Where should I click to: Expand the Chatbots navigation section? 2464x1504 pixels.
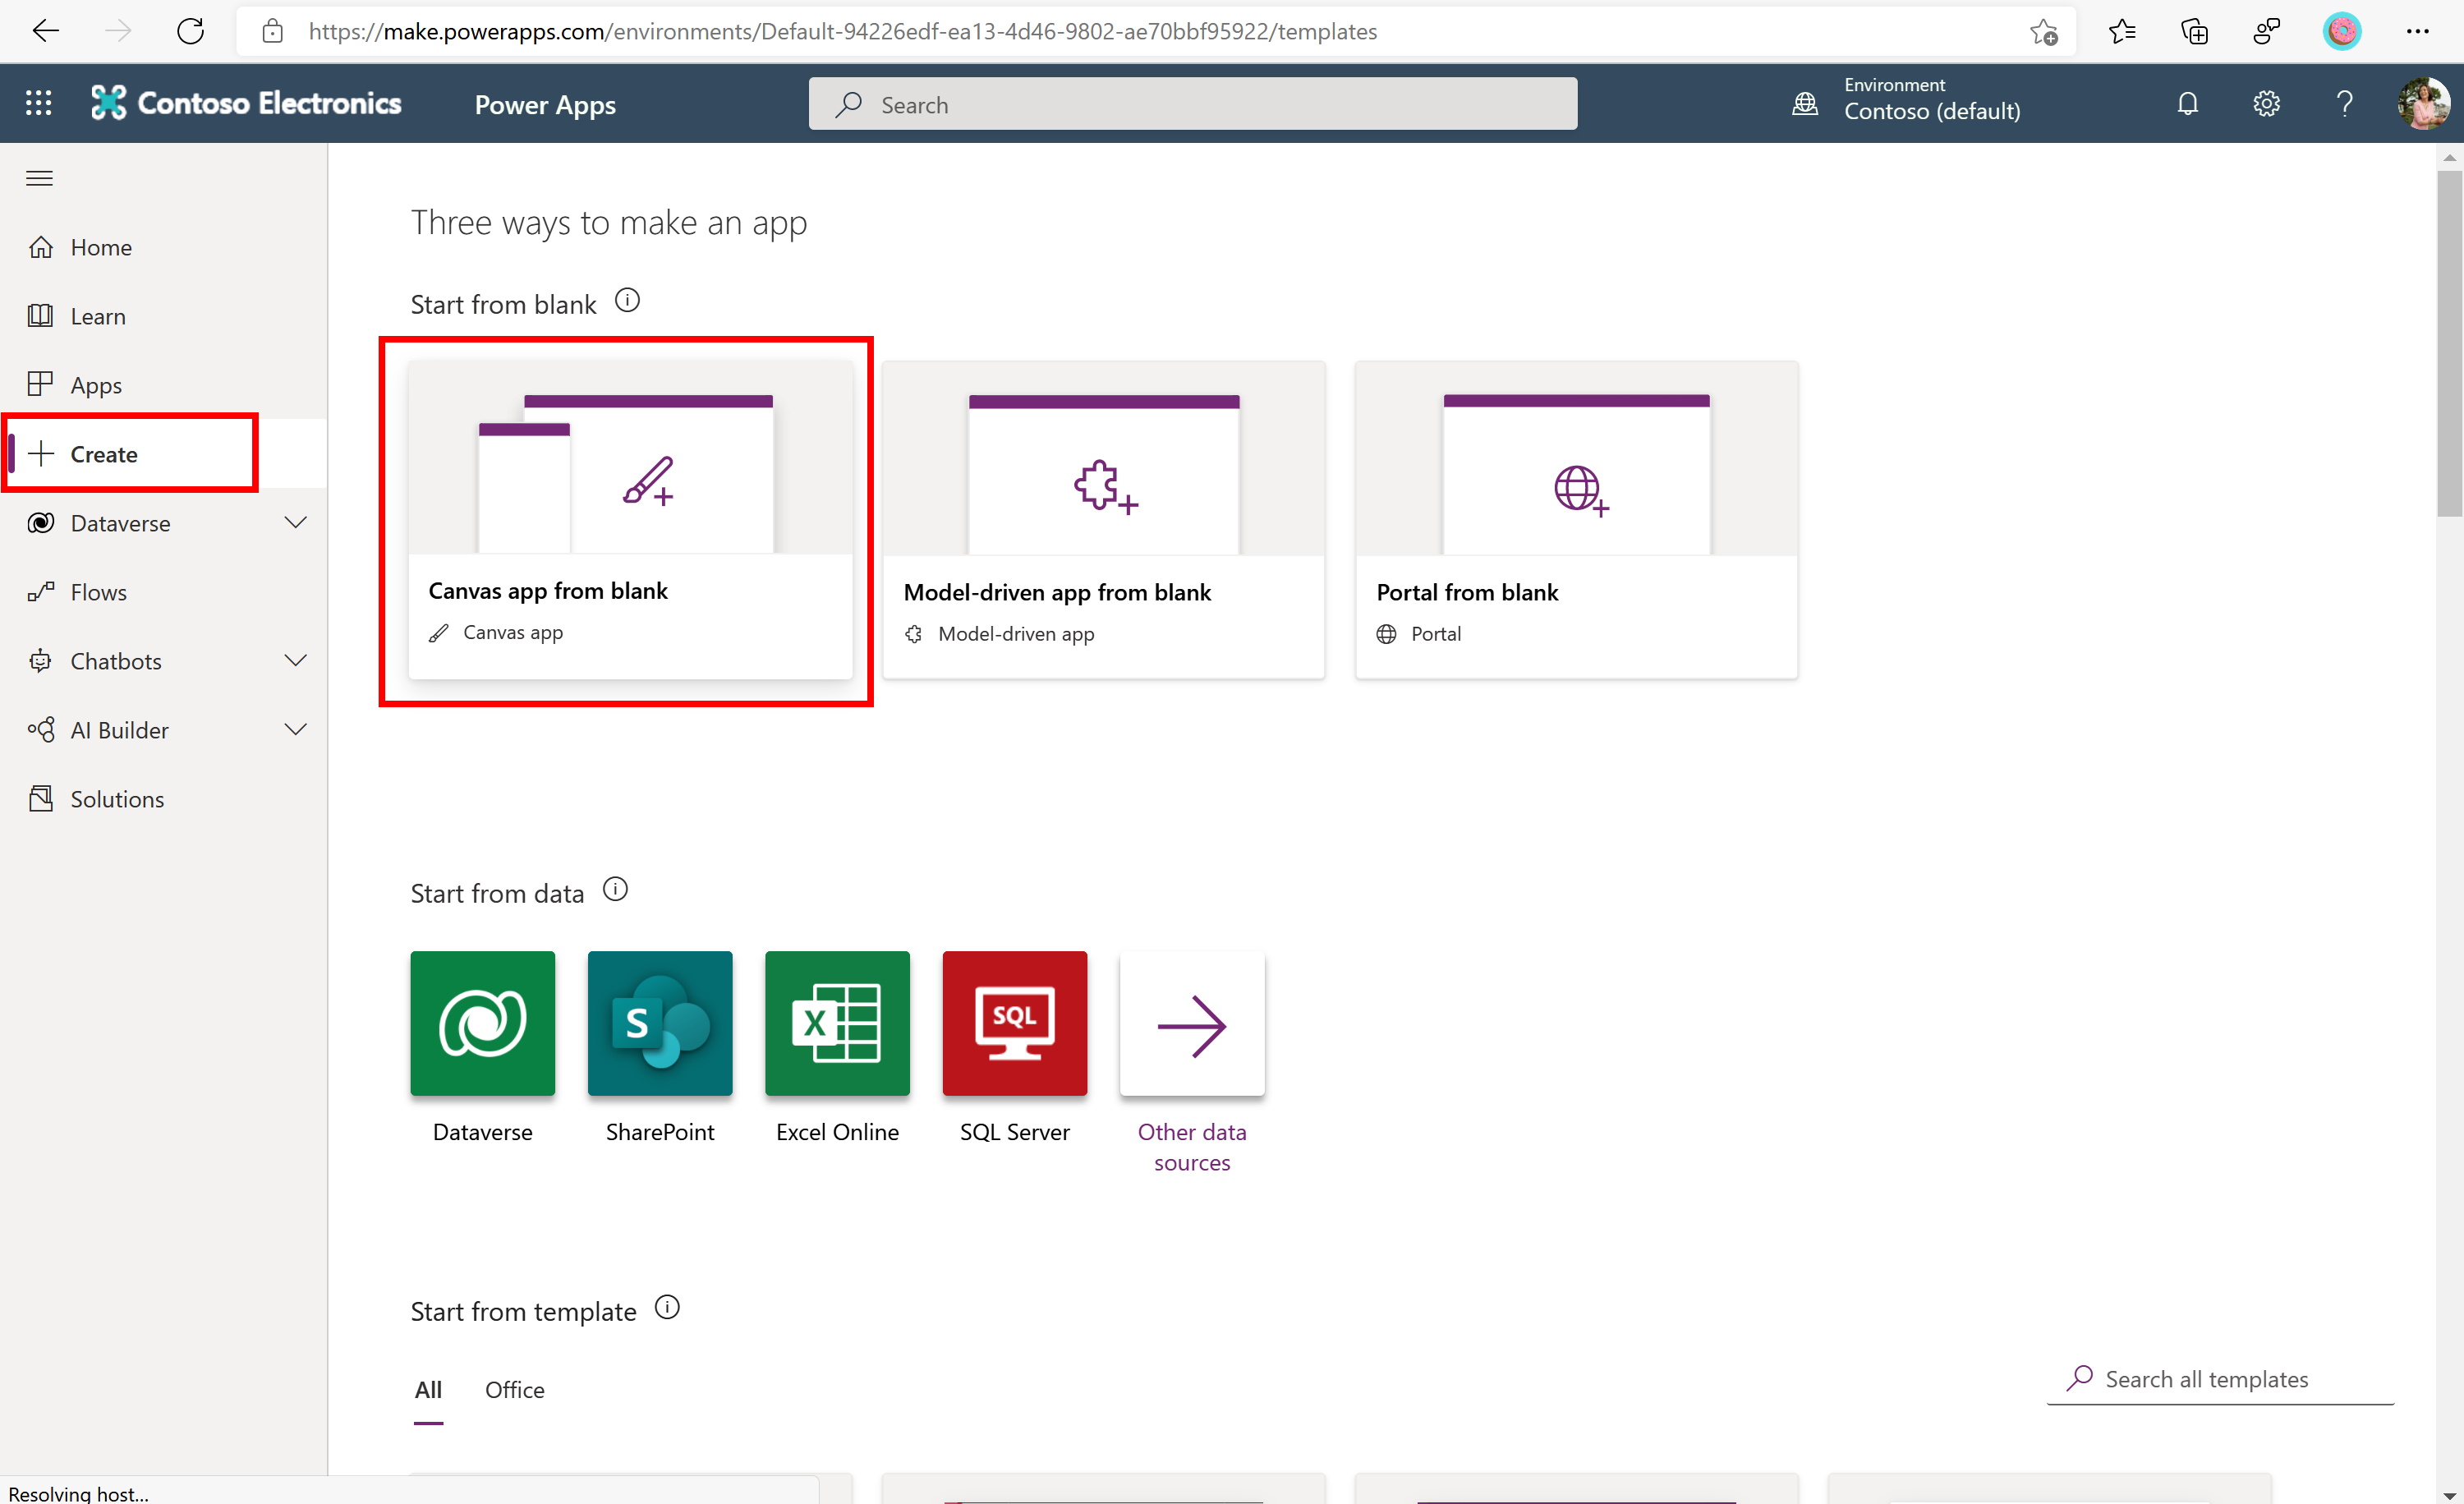295,661
